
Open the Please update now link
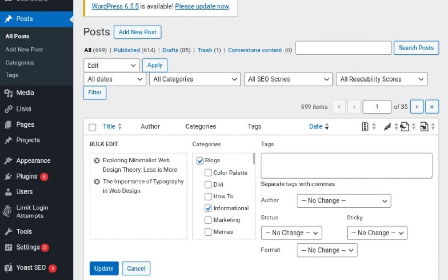click(x=202, y=6)
